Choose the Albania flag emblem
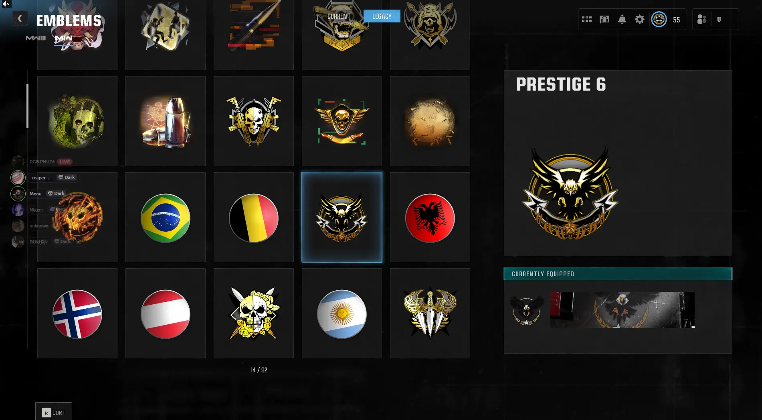Viewport: 762px width, 420px height. tap(430, 217)
